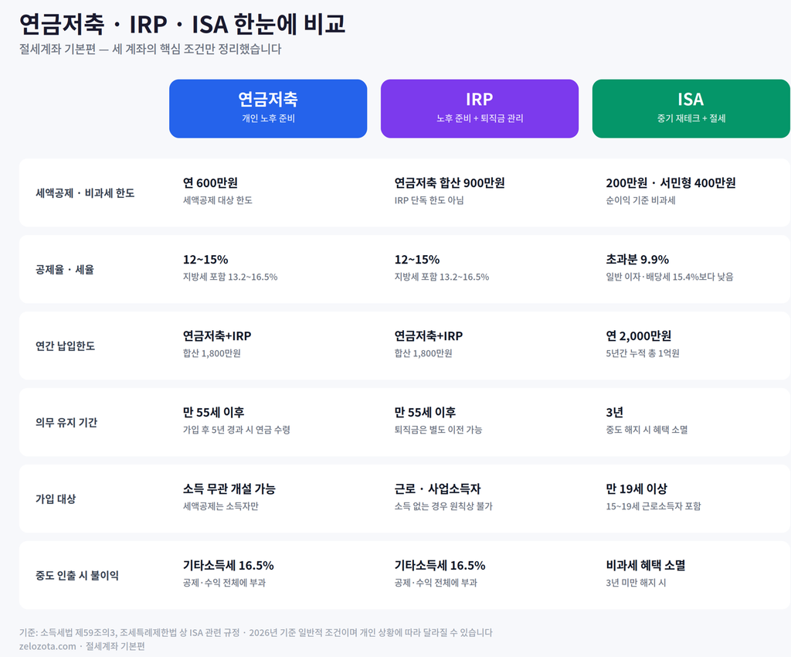The height and width of the screenshot is (657, 791).
Task: Click the '순이익 기준 비과세' note
Action: click(640, 200)
